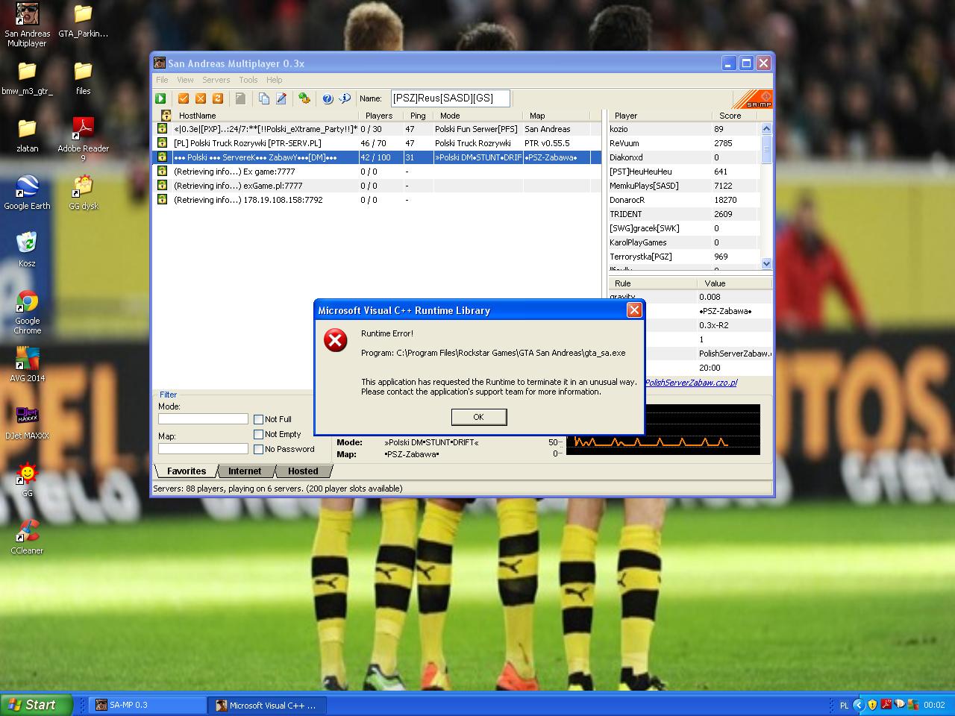Click the Add Server checkmark toolbar icon

tap(184, 98)
